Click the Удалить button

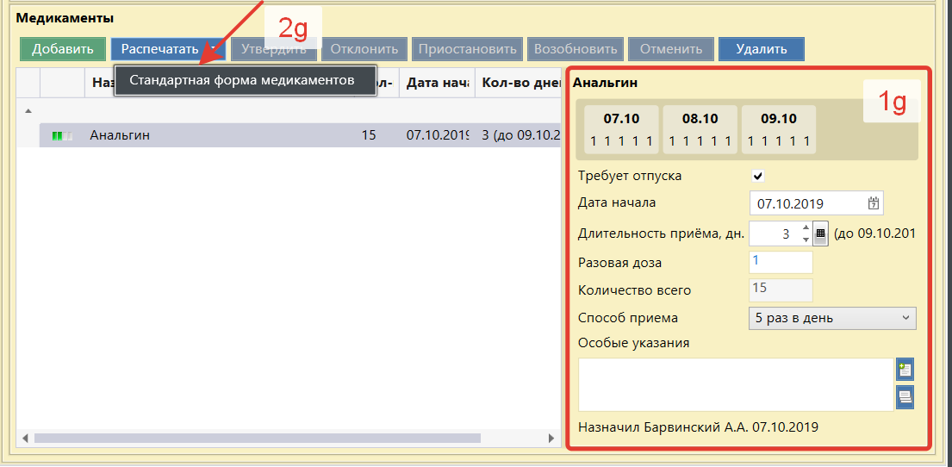click(761, 49)
